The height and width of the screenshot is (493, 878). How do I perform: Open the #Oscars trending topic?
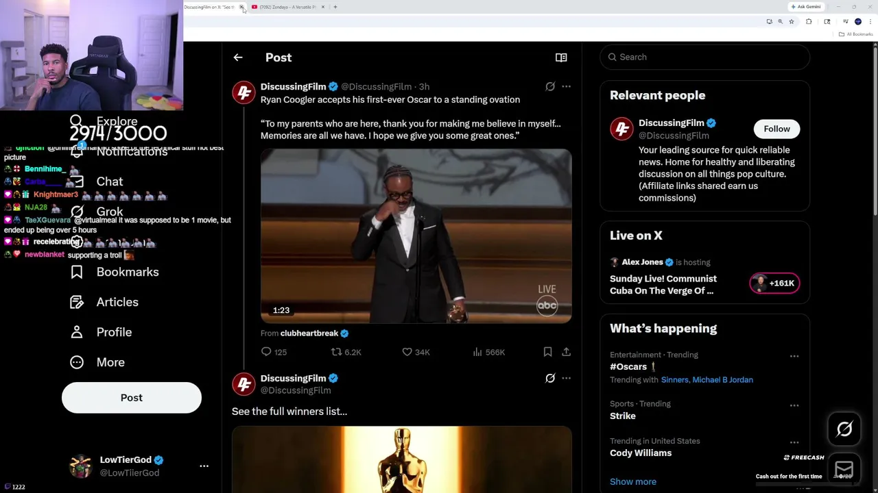tap(628, 367)
